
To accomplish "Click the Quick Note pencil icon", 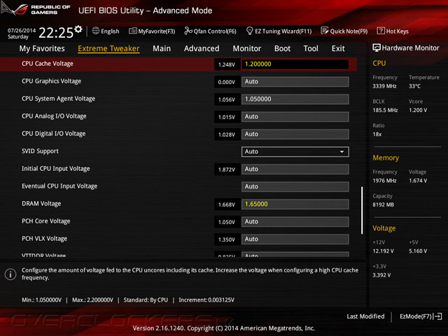I will (325, 31).
